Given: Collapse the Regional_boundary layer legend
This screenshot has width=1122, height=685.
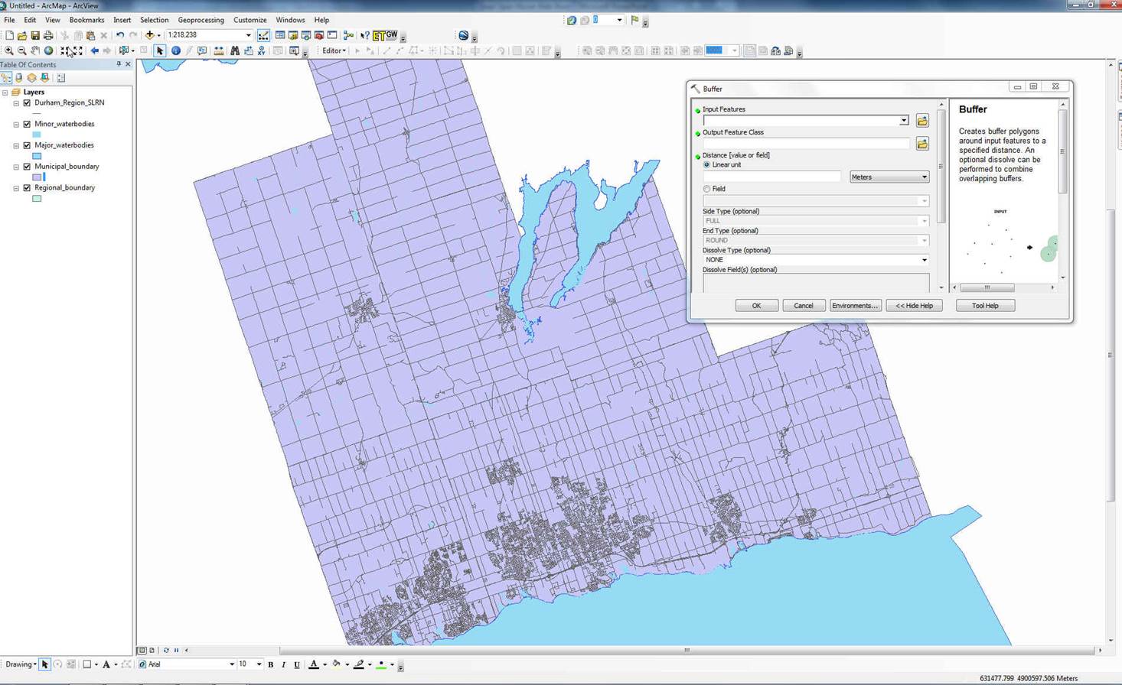Looking at the screenshot, I should click(16, 188).
